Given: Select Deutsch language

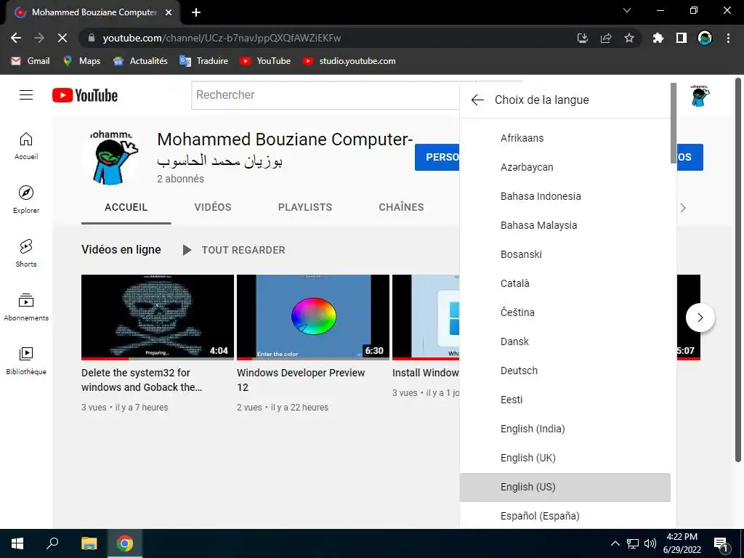Looking at the screenshot, I should point(565,371).
